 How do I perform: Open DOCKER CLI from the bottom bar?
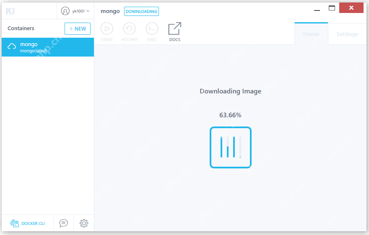point(28,223)
